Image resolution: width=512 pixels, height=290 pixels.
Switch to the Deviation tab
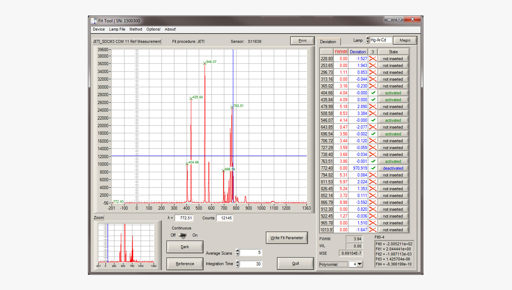click(328, 42)
